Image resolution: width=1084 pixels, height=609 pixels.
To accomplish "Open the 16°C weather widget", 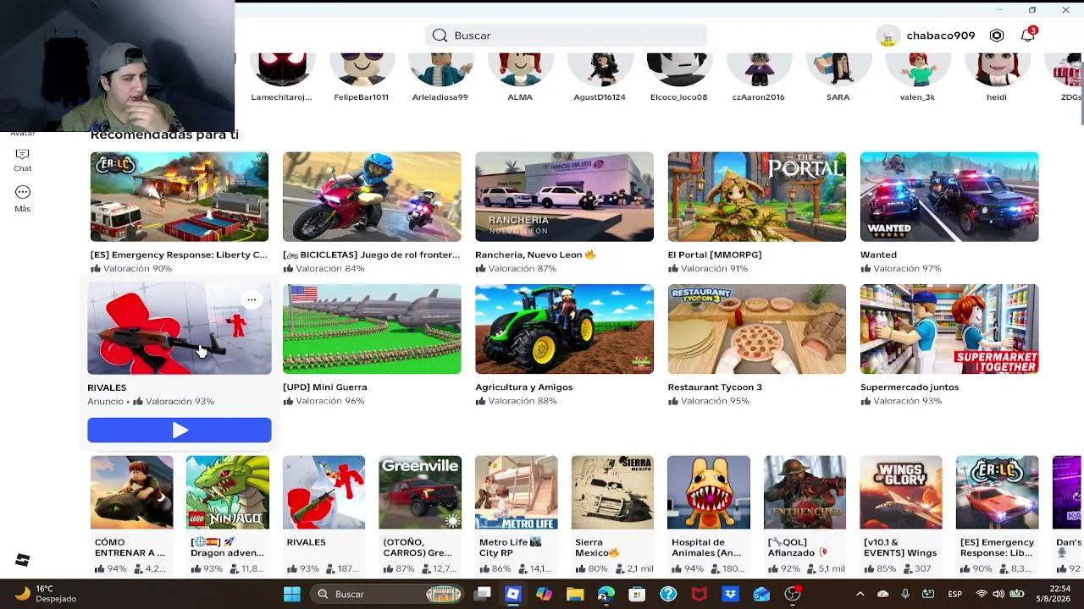I will [x=47, y=594].
